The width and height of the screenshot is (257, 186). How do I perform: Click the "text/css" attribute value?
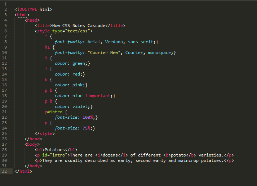point(77,31)
